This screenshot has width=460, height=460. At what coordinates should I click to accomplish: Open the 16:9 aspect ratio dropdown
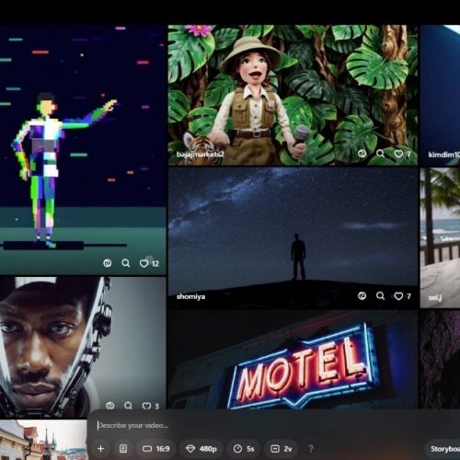pos(156,449)
